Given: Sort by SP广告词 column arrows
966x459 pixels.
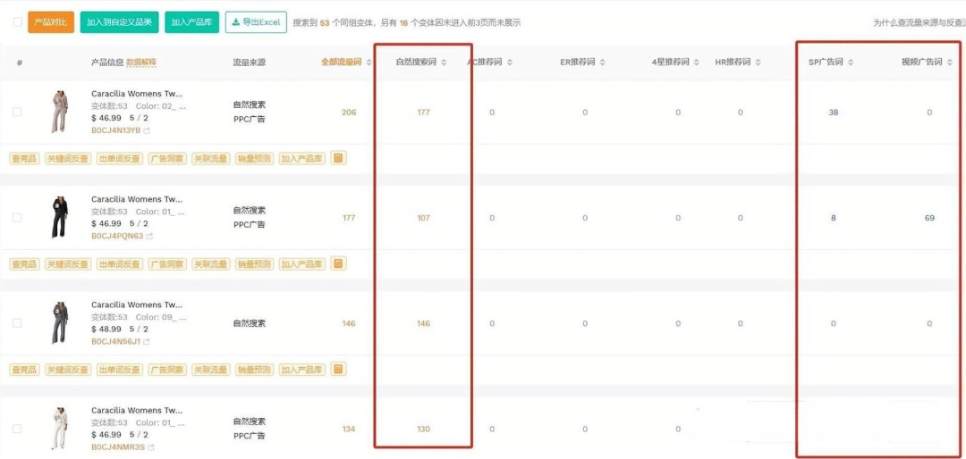Looking at the screenshot, I should 851,63.
